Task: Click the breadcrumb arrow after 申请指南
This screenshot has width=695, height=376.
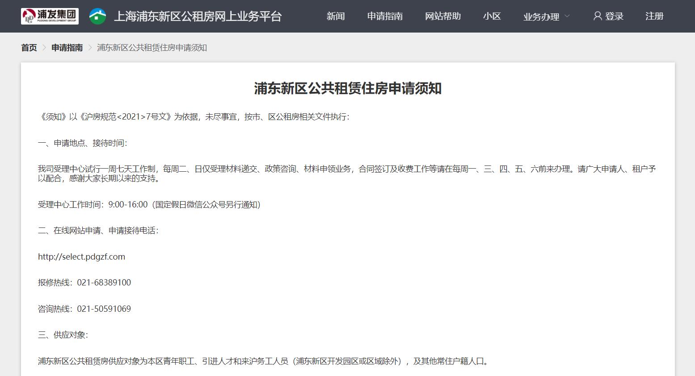Action: 90,48
